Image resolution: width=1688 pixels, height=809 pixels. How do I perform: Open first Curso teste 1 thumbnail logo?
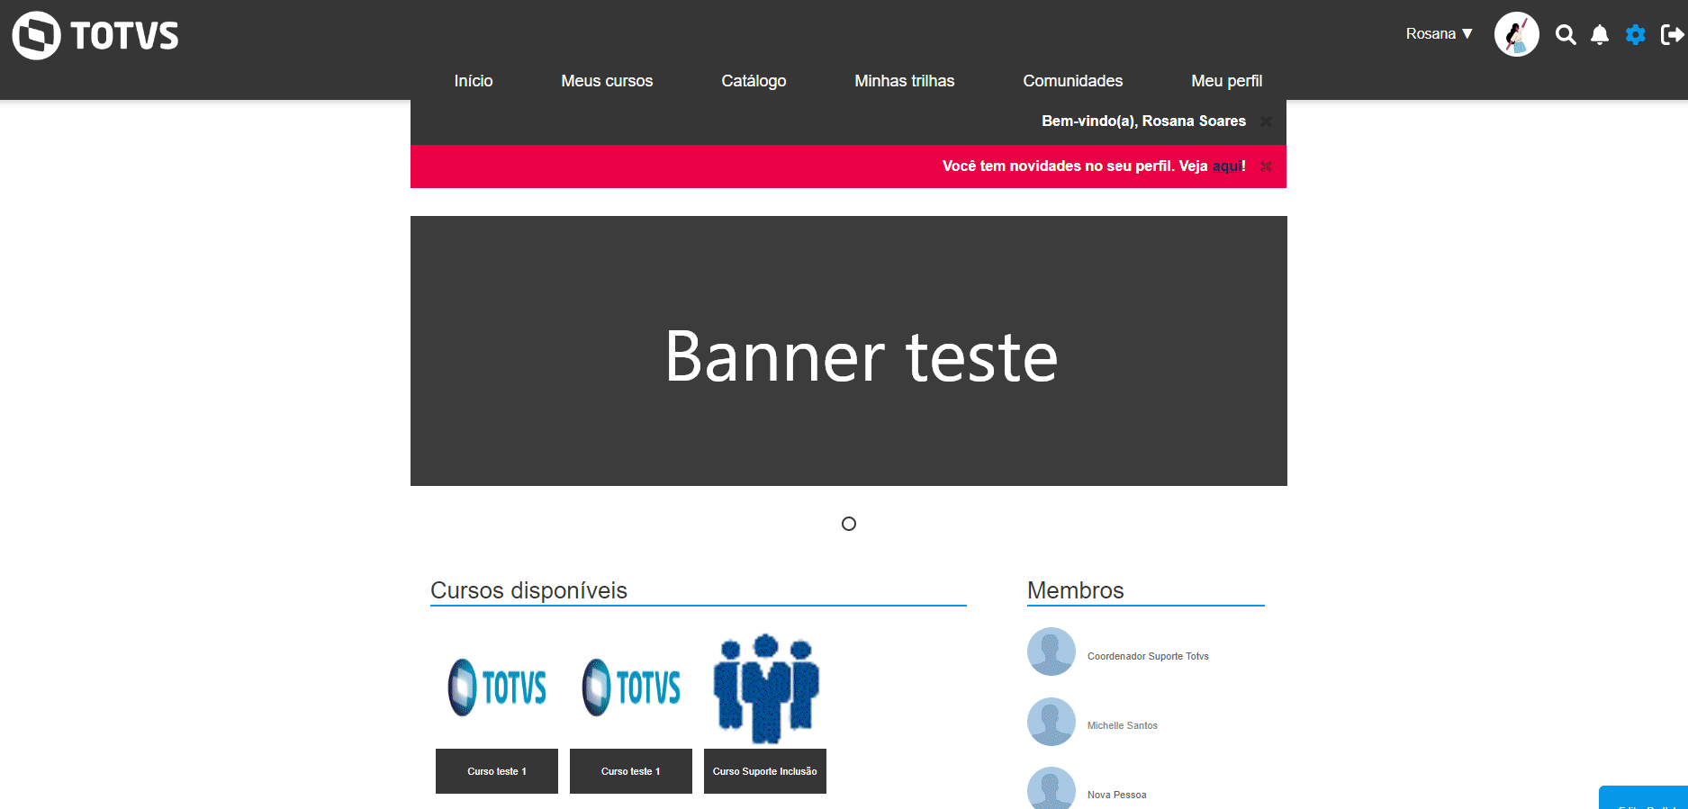click(x=497, y=688)
